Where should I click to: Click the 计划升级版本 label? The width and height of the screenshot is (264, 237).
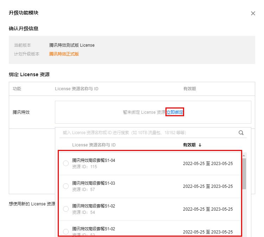27,54
